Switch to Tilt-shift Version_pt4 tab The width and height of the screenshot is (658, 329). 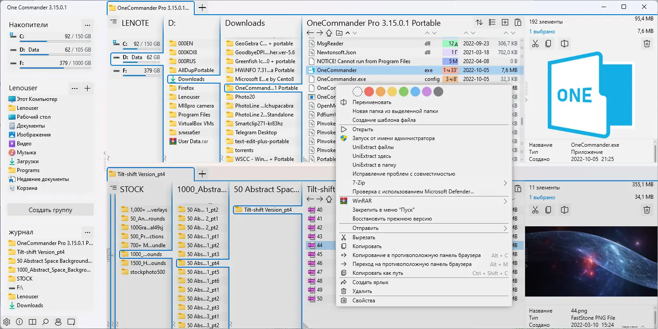tap(151, 174)
